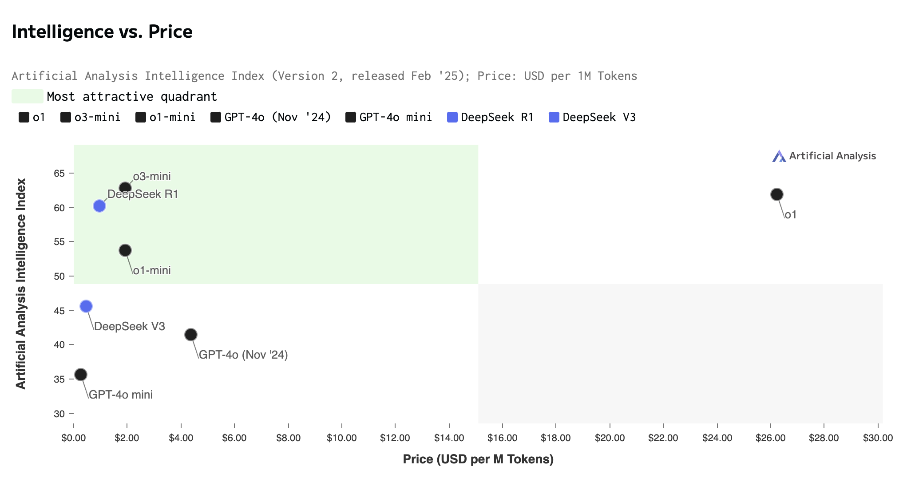Click the $2.00 x-axis tick label
903x490 pixels.
click(127, 439)
